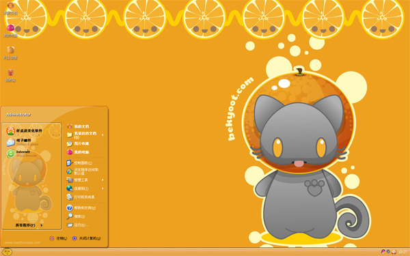
Task: Expand 所有程序(P) all programs list
Action: 29,225
